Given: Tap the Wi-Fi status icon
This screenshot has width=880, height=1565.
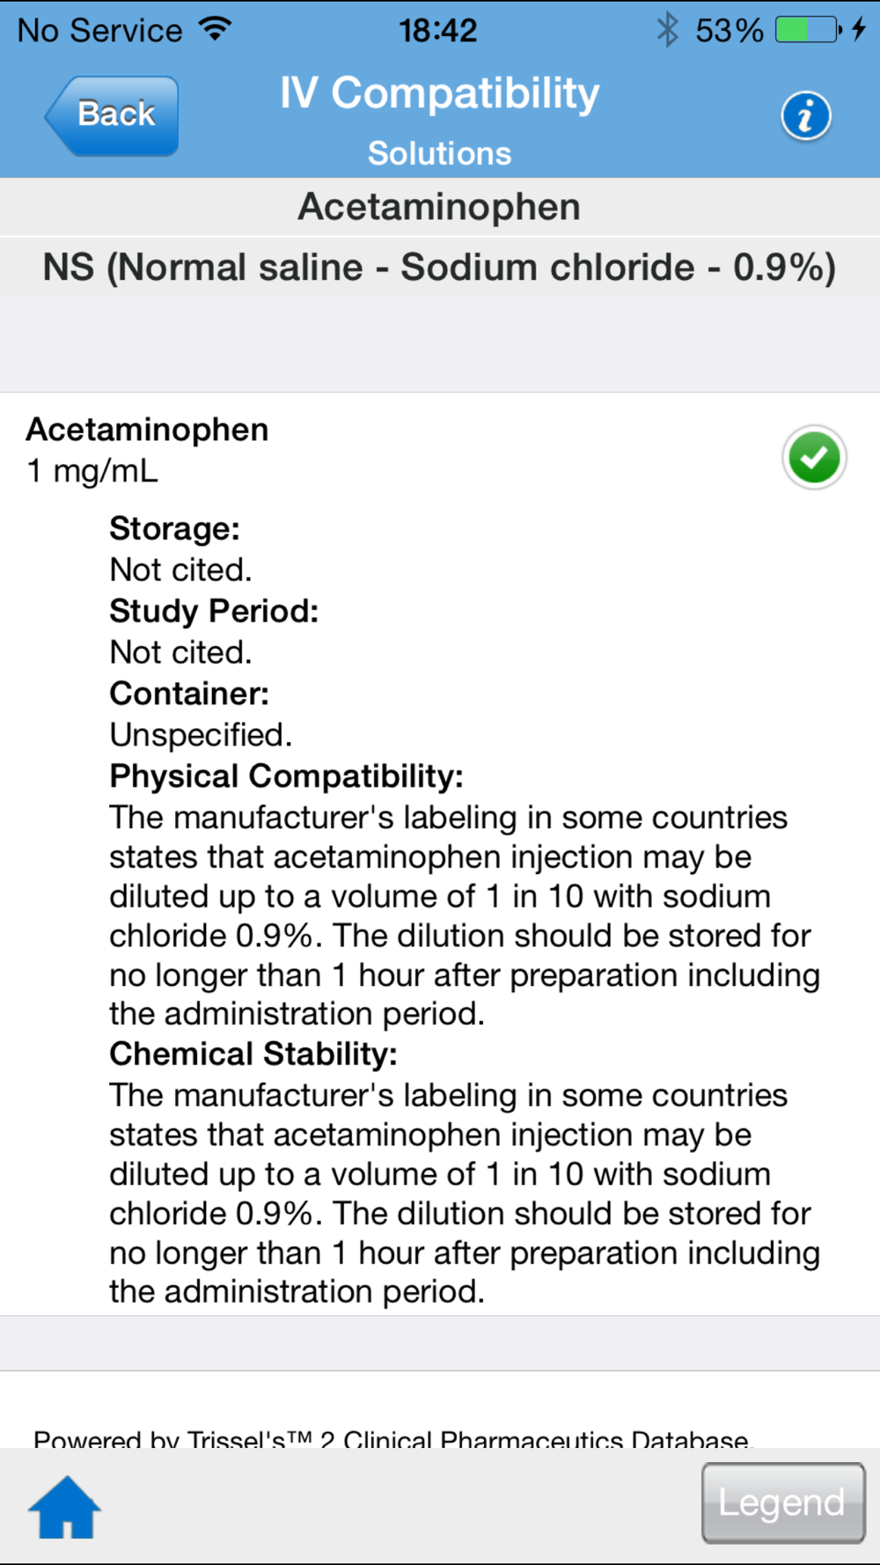Looking at the screenshot, I should click(216, 29).
